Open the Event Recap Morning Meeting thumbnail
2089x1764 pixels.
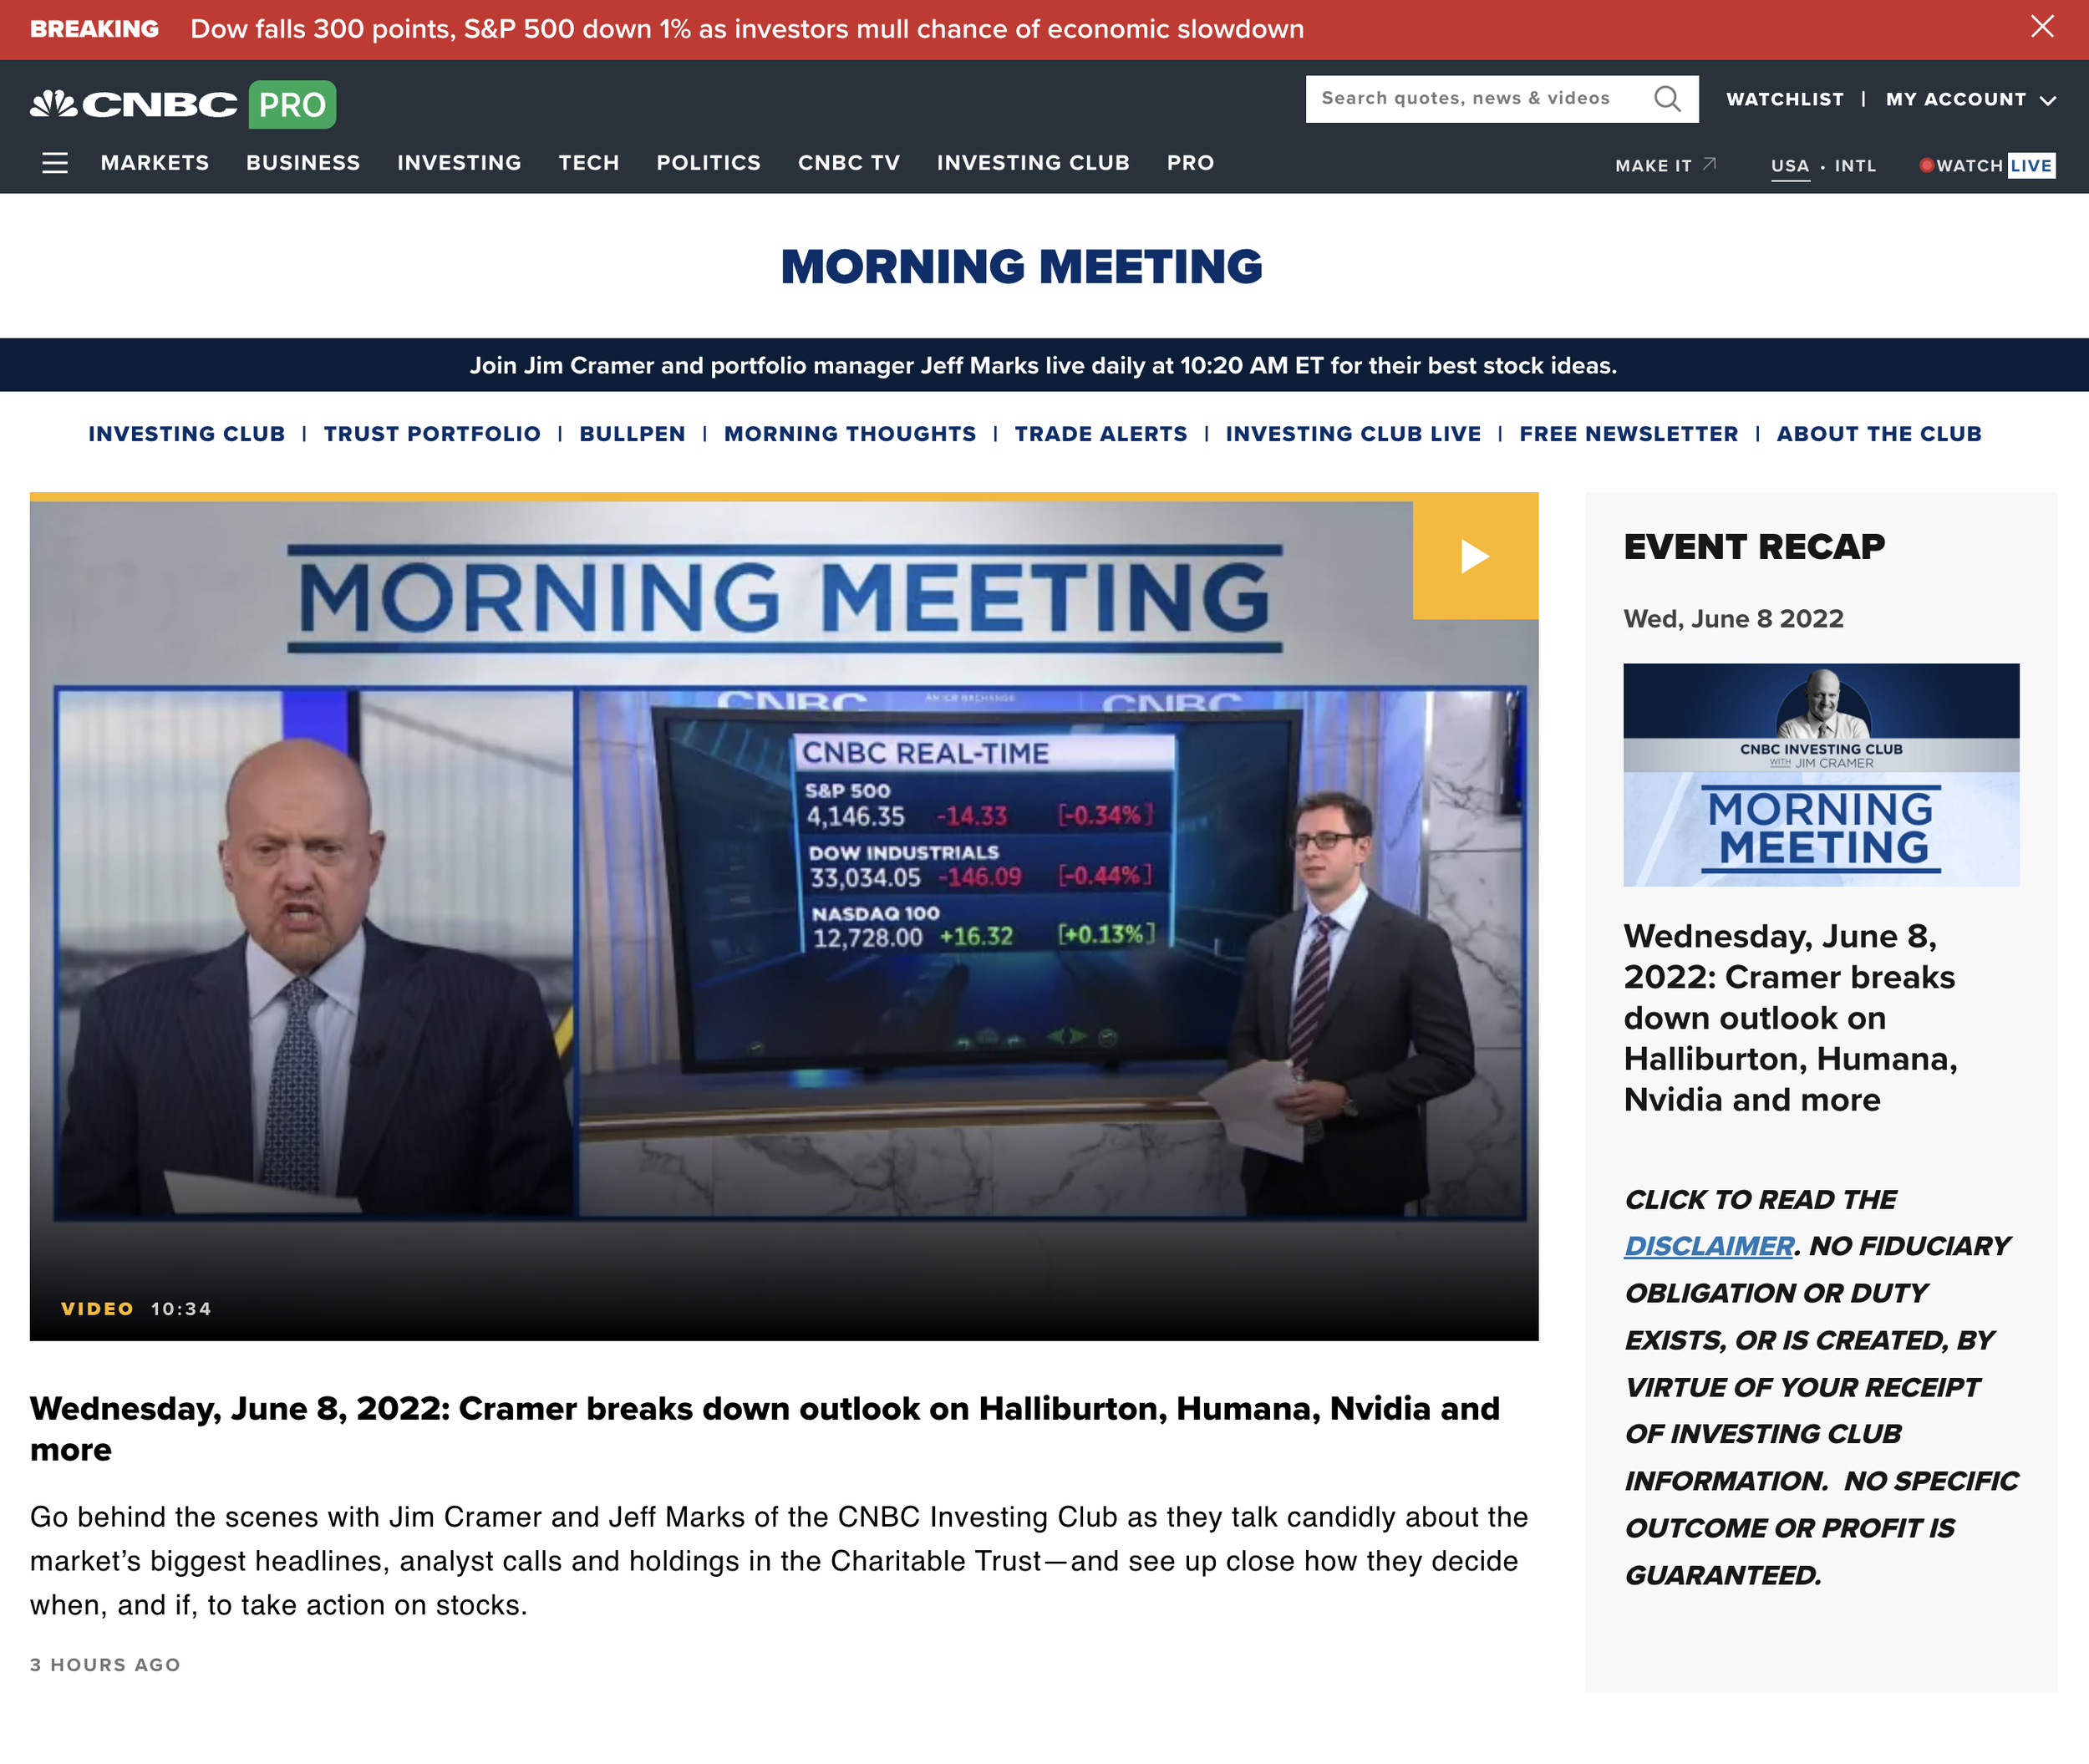[1820, 774]
